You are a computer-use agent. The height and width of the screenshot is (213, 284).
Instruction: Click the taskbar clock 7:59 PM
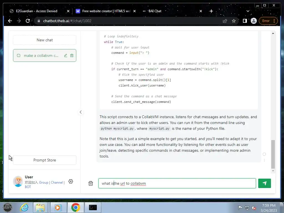pos(269,206)
